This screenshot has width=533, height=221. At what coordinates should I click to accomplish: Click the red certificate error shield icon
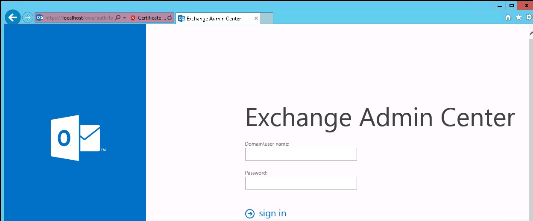click(x=133, y=18)
